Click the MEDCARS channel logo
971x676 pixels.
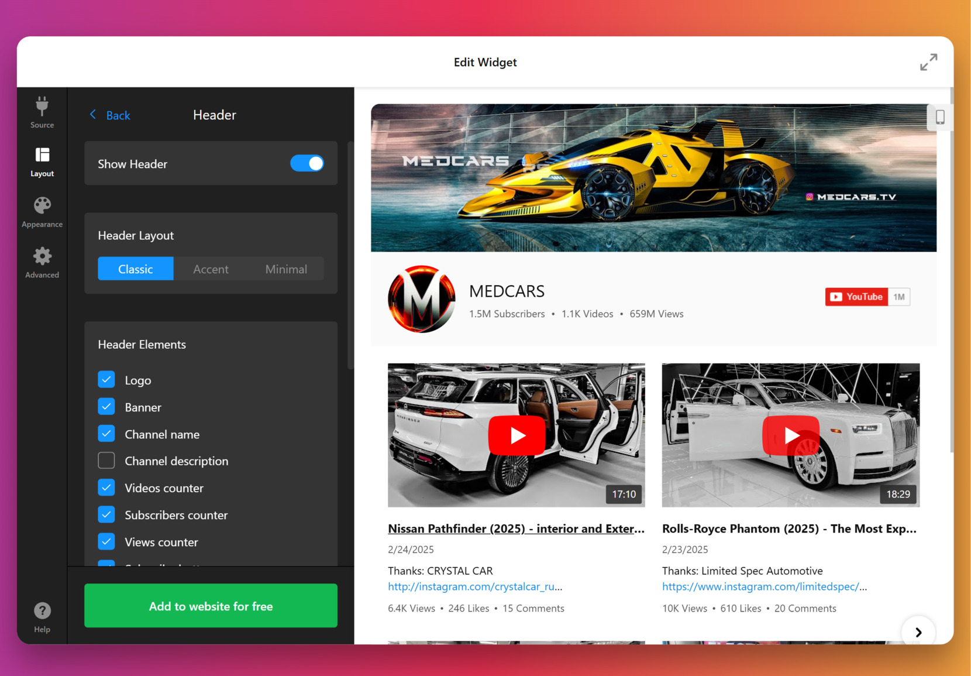click(x=421, y=299)
